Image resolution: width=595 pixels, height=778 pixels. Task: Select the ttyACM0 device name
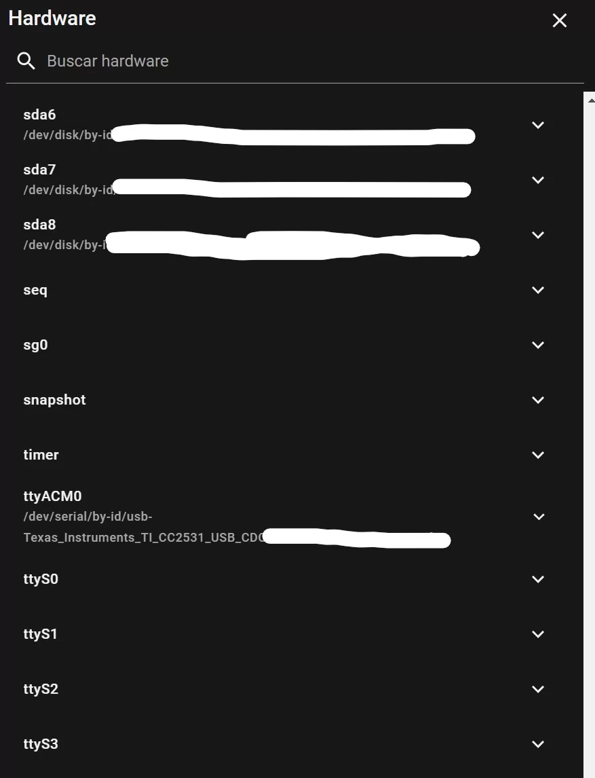(x=52, y=496)
